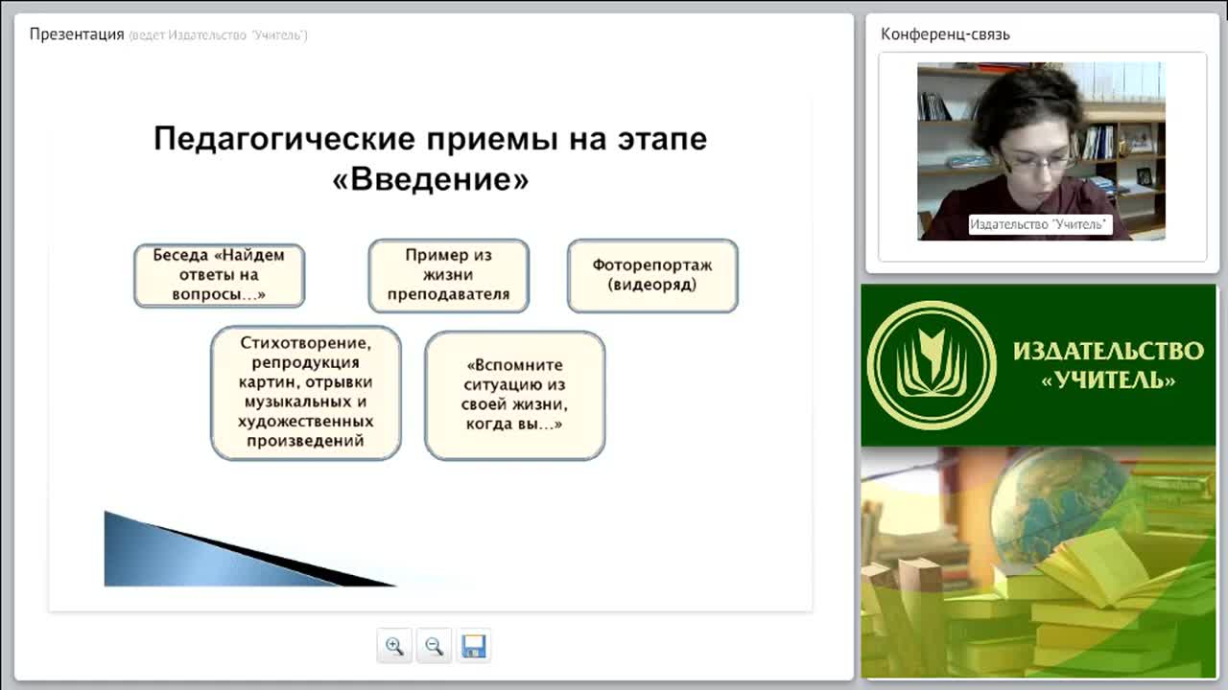The height and width of the screenshot is (690, 1228).
Task: Save the presentation with the floppy disk icon
Action: 473,646
